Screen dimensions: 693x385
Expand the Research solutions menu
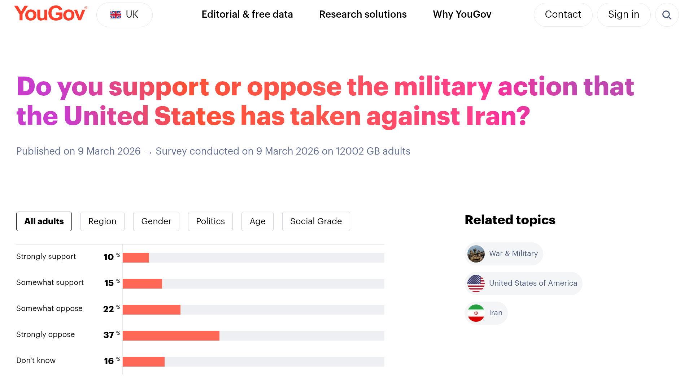click(x=363, y=14)
